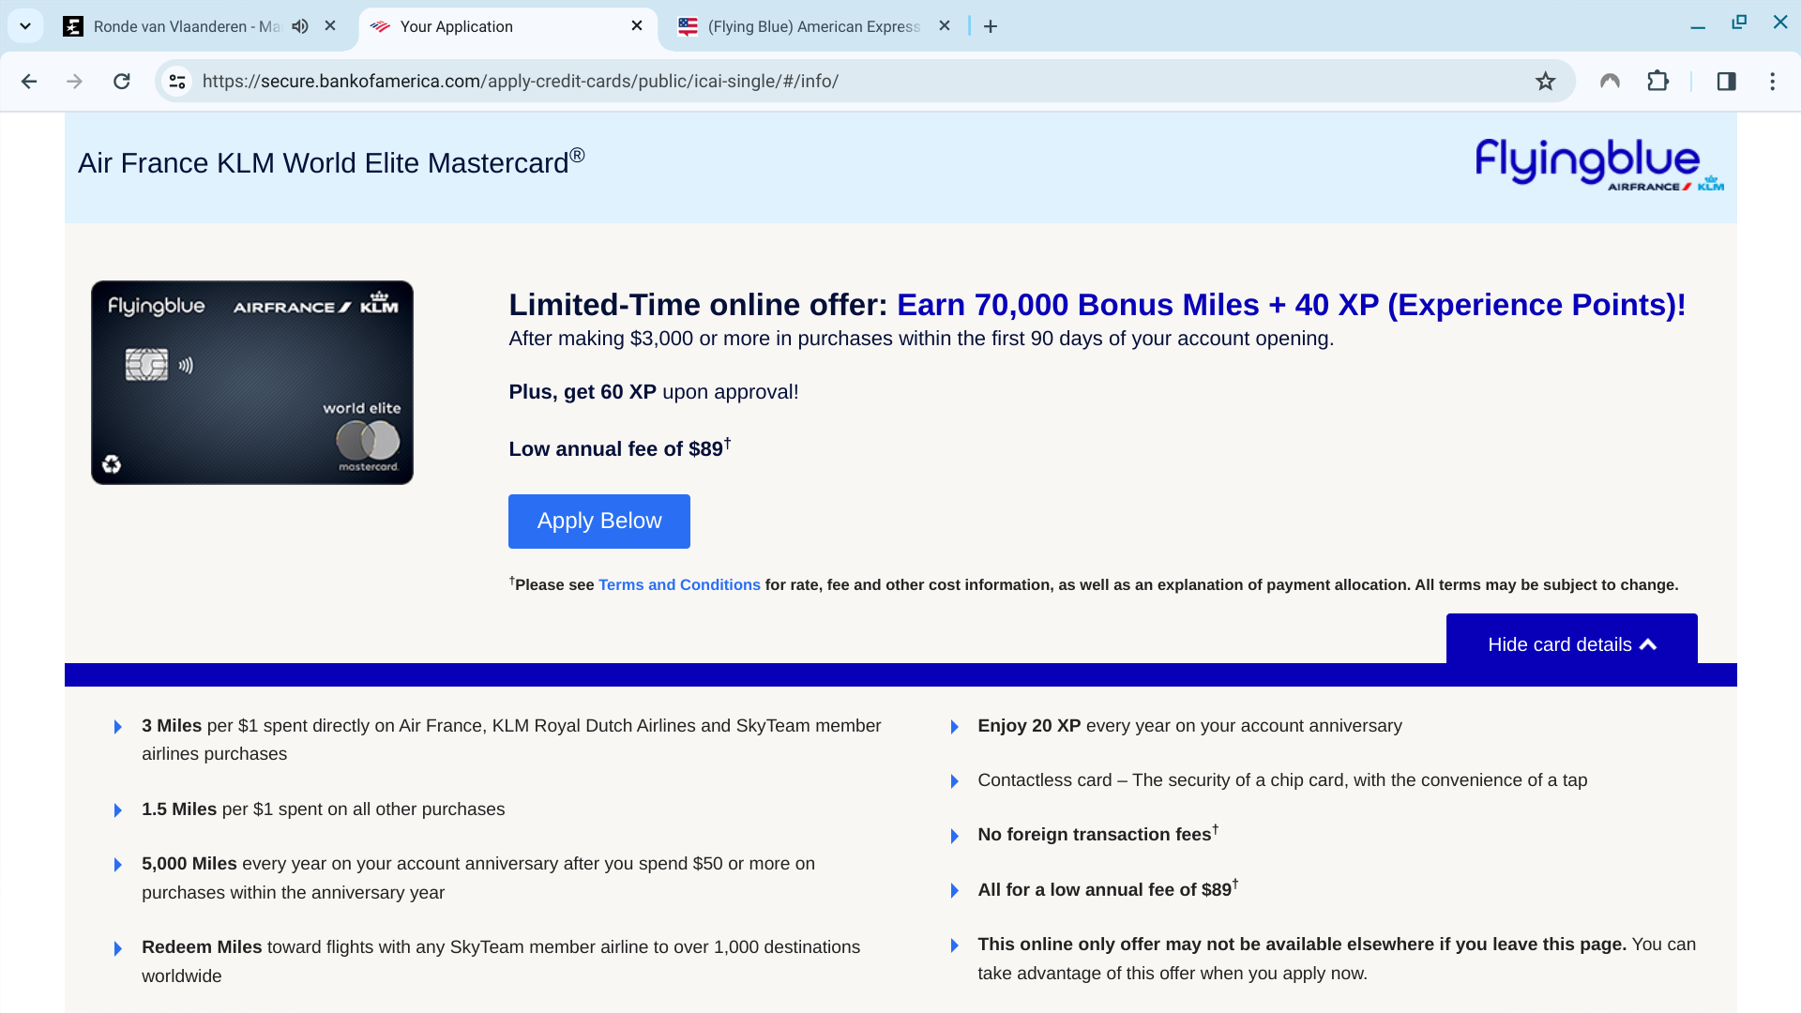The width and height of the screenshot is (1801, 1013).
Task: View site information icon in address bar
Action: tap(177, 82)
